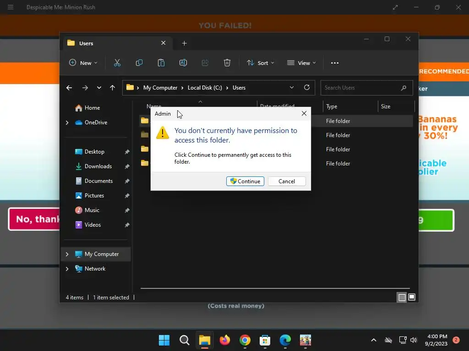Launch Firefox from the taskbar
469x351 pixels.
click(x=224, y=340)
